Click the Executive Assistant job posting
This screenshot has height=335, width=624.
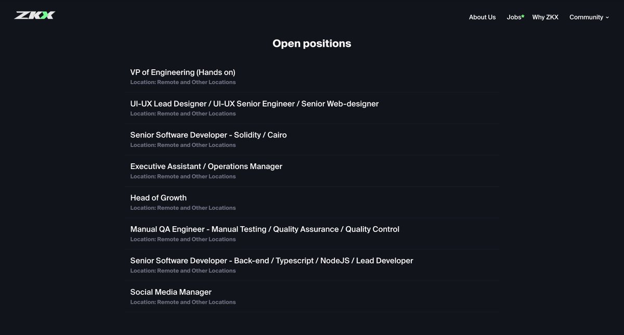click(x=206, y=166)
